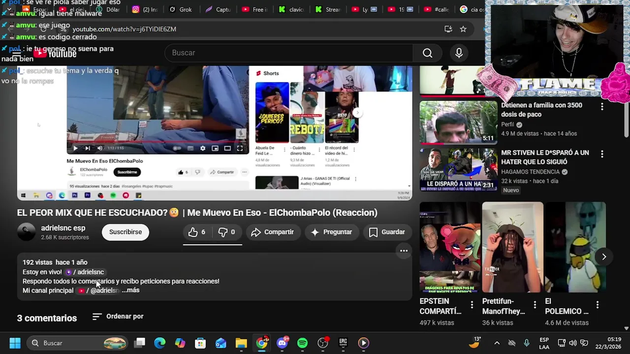Click the microphone icon in system tray
This screenshot has height=354, width=630.
click(527, 343)
